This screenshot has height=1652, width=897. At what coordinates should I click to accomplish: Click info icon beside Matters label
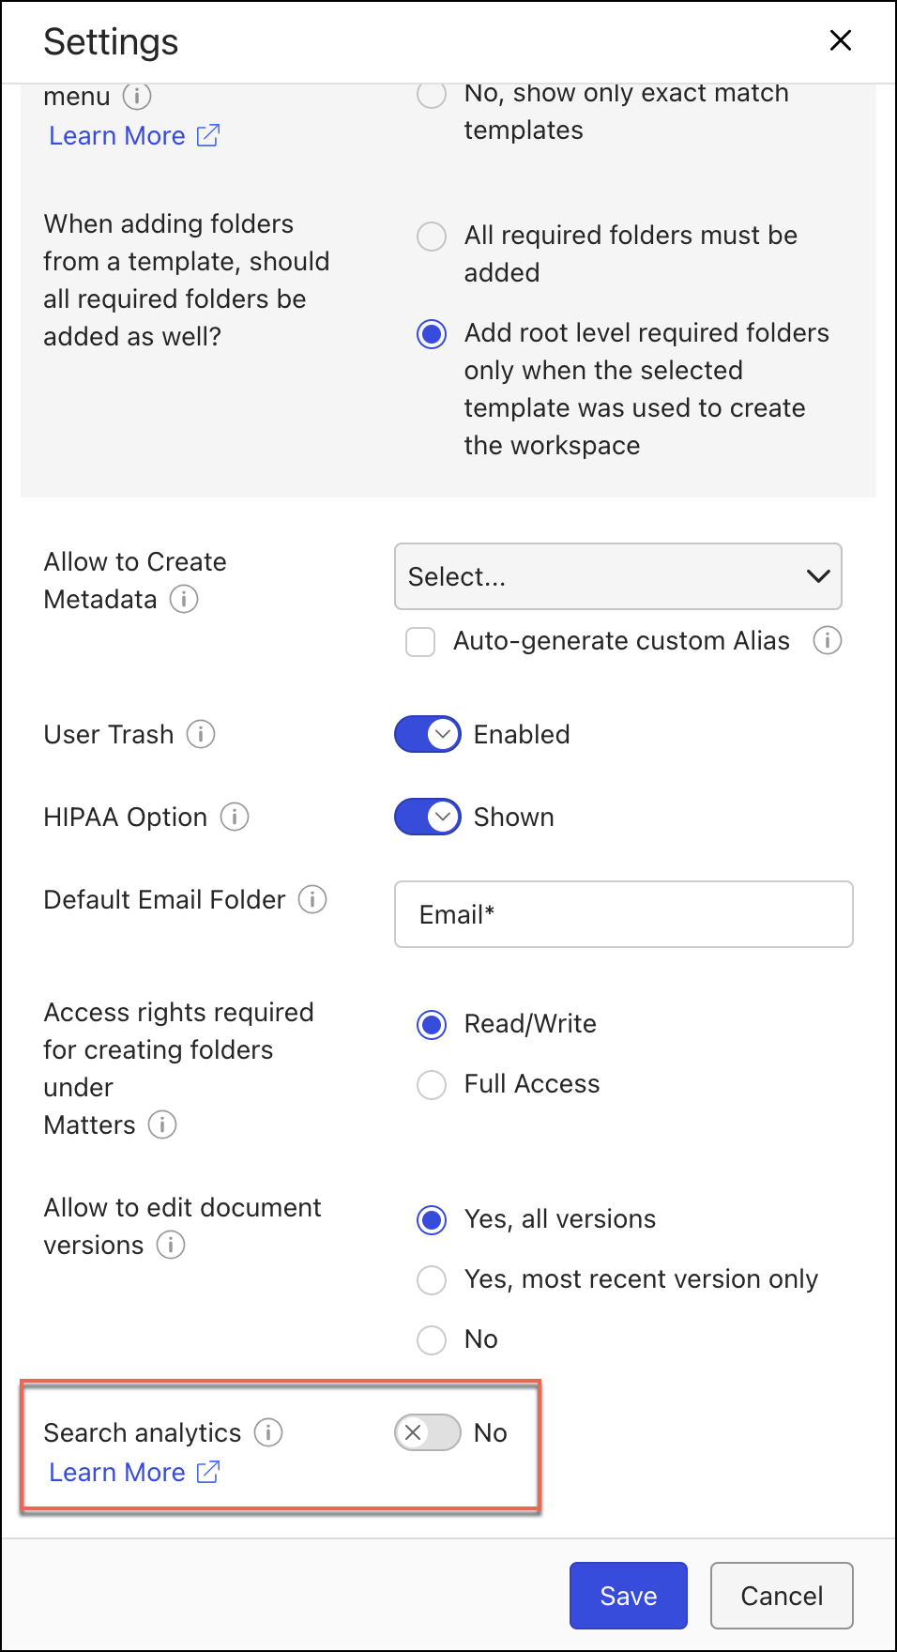pos(162,1124)
